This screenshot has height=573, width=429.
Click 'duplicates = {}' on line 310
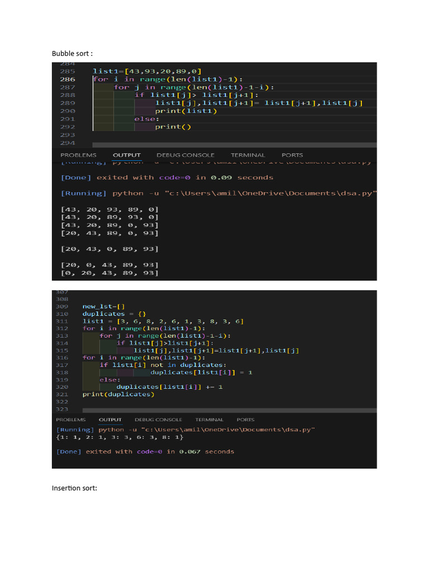114,314
